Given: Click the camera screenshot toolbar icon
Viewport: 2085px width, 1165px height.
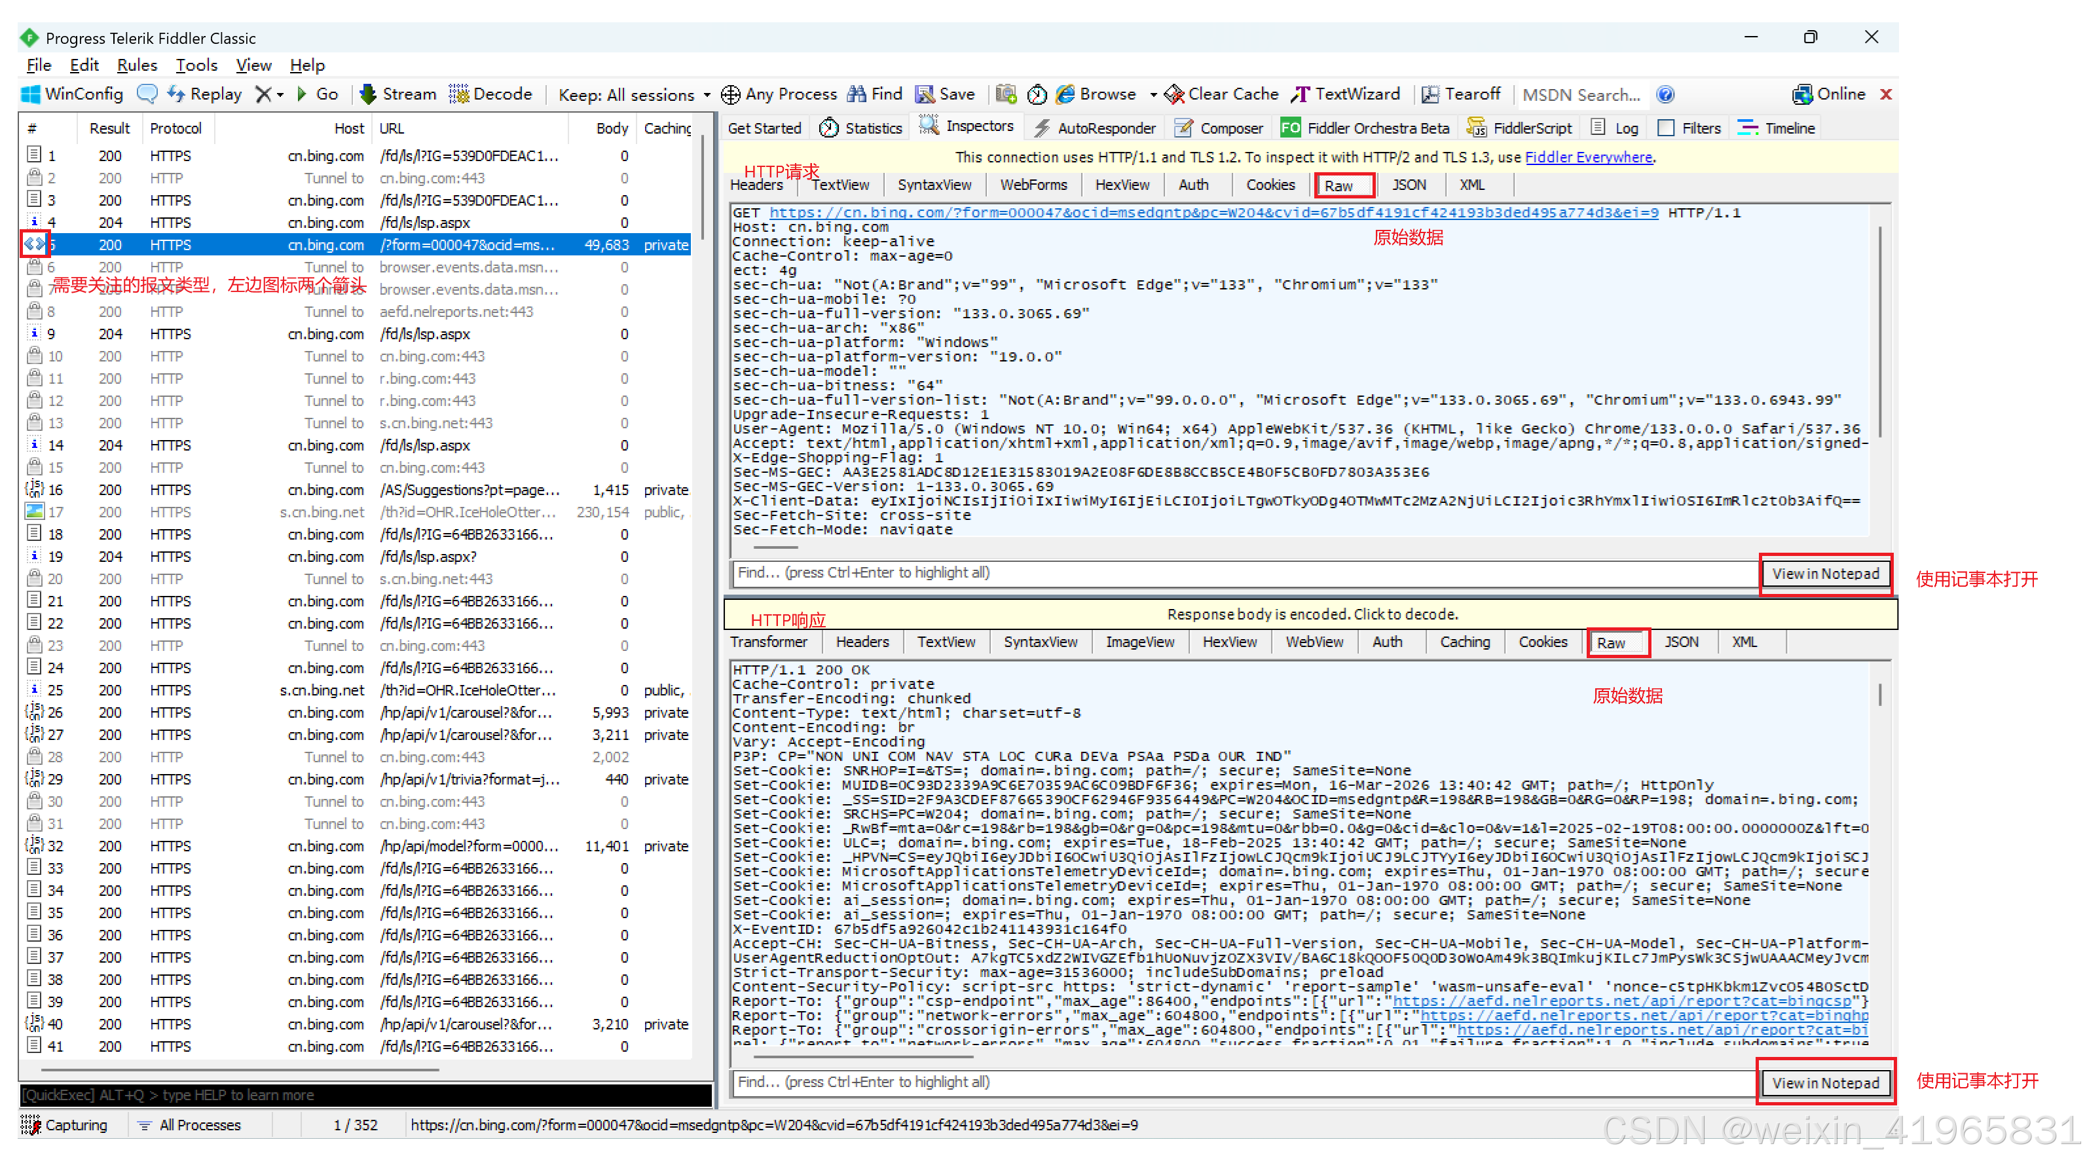Looking at the screenshot, I should coord(1006,94).
